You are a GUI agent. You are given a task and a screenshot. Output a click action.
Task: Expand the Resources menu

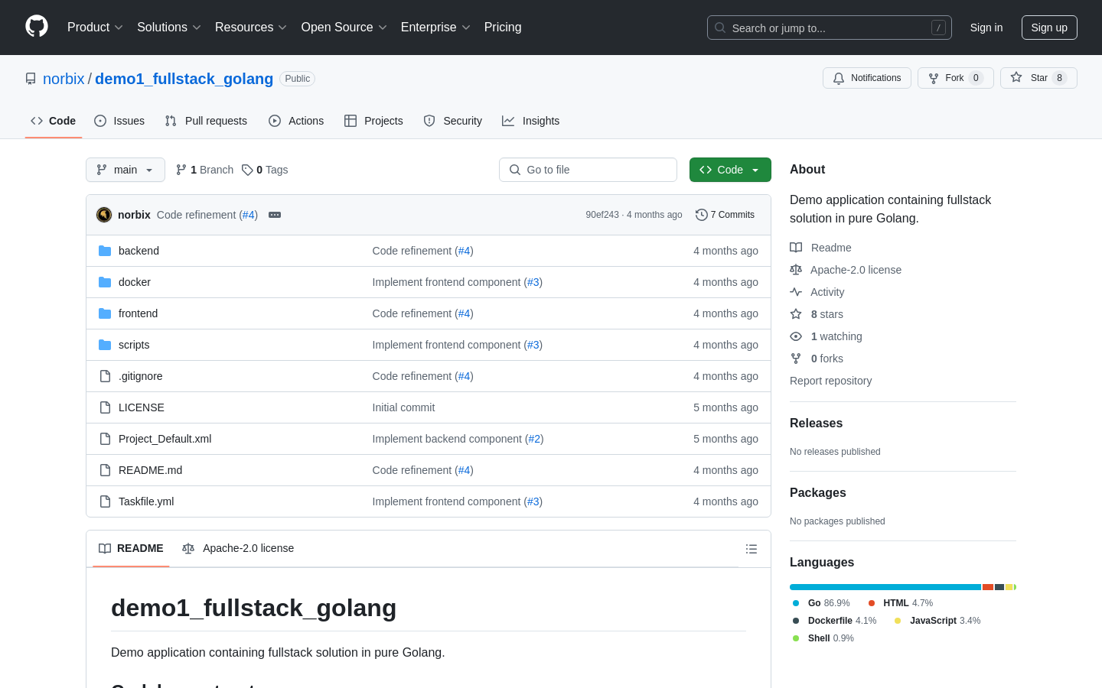coord(251,28)
